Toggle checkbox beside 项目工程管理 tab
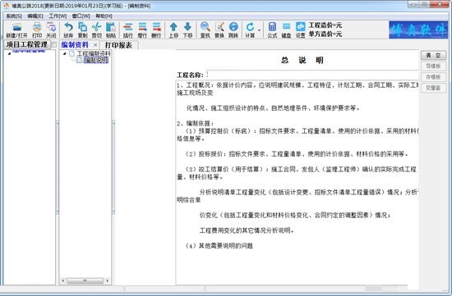 pyautogui.click(x=54, y=45)
